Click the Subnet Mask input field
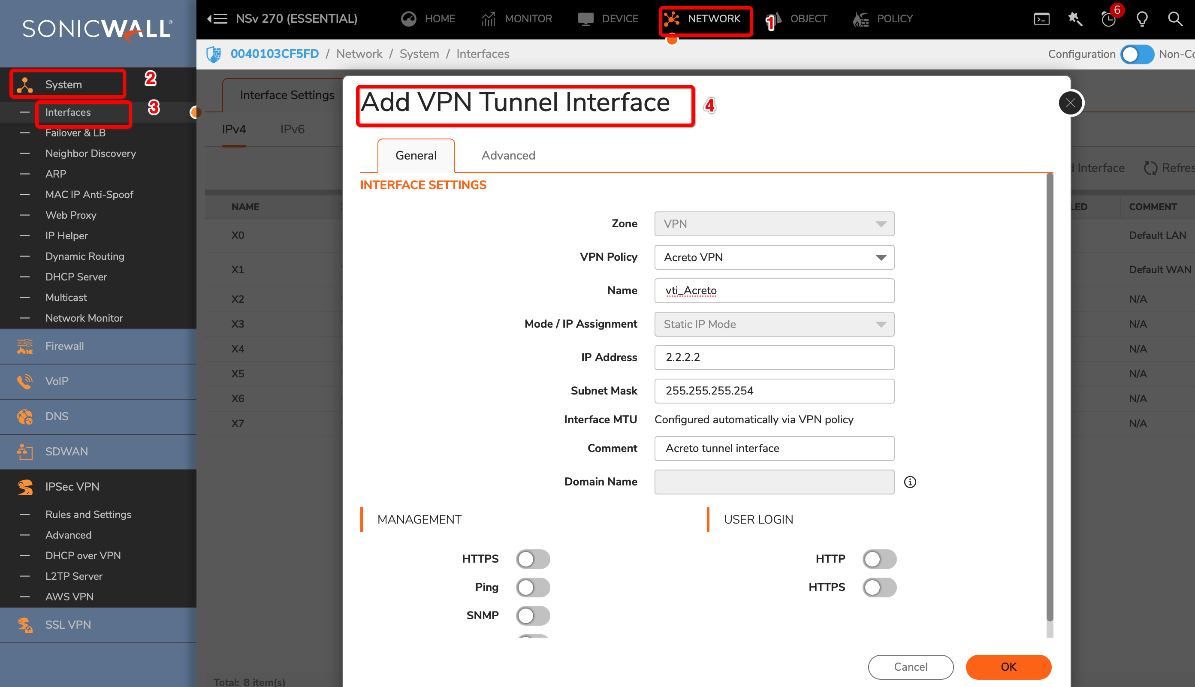The image size is (1195, 687). coord(774,391)
